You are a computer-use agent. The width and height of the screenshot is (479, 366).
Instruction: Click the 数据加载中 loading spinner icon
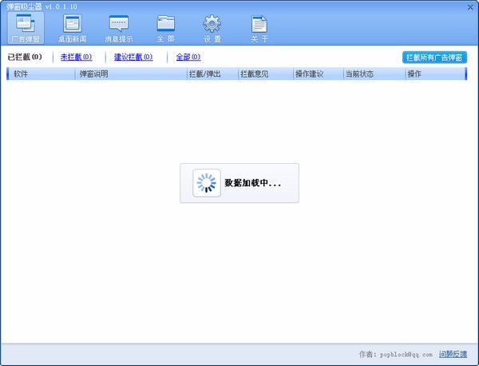tap(207, 183)
